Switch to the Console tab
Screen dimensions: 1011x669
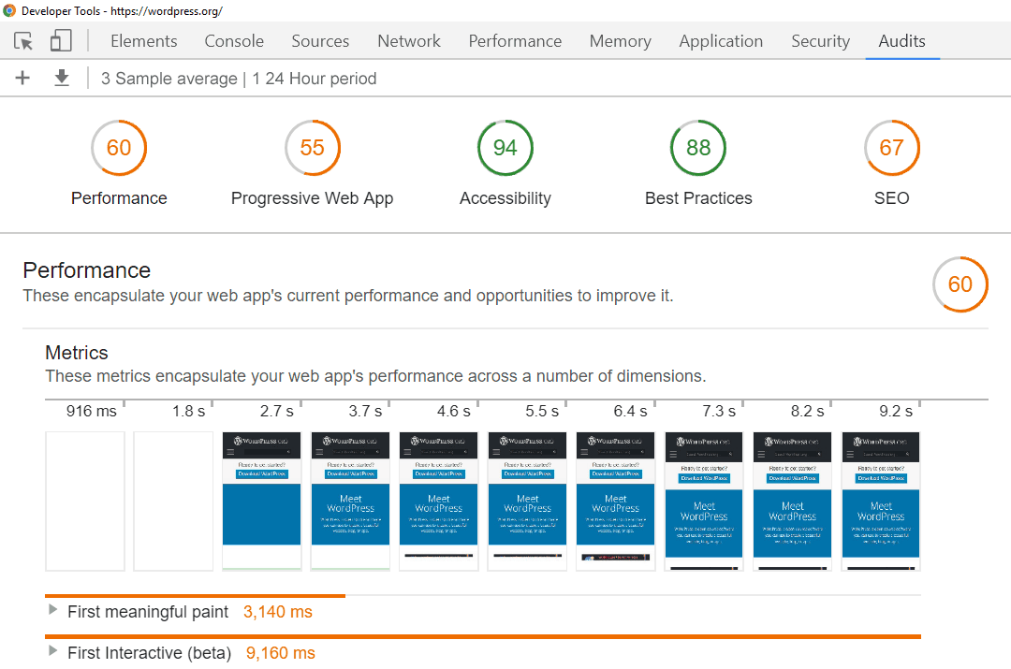[x=234, y=41]
